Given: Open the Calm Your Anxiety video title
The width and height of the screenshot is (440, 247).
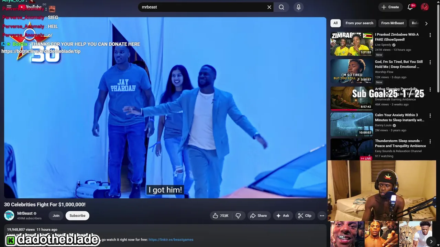Looking at the screenshot, I should coord(399,117).
